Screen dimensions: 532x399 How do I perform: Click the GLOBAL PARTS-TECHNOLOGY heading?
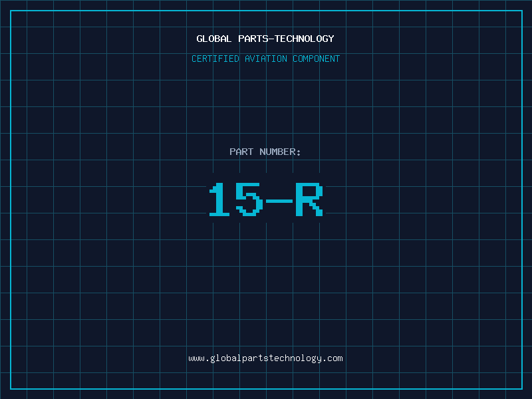[265, 39]
